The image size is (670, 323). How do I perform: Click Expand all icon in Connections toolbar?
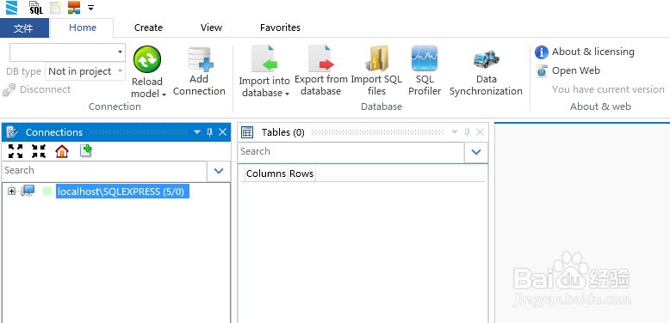16,151
